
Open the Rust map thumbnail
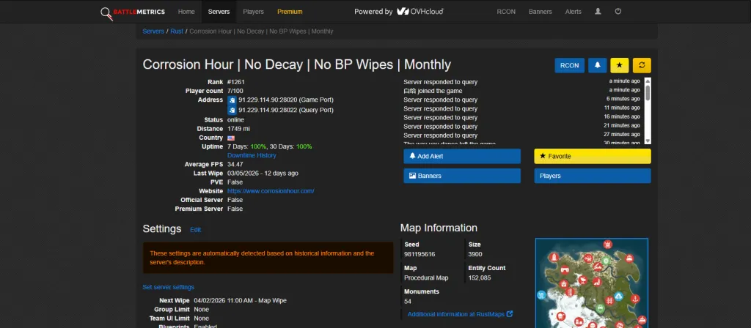coord(592,283)
